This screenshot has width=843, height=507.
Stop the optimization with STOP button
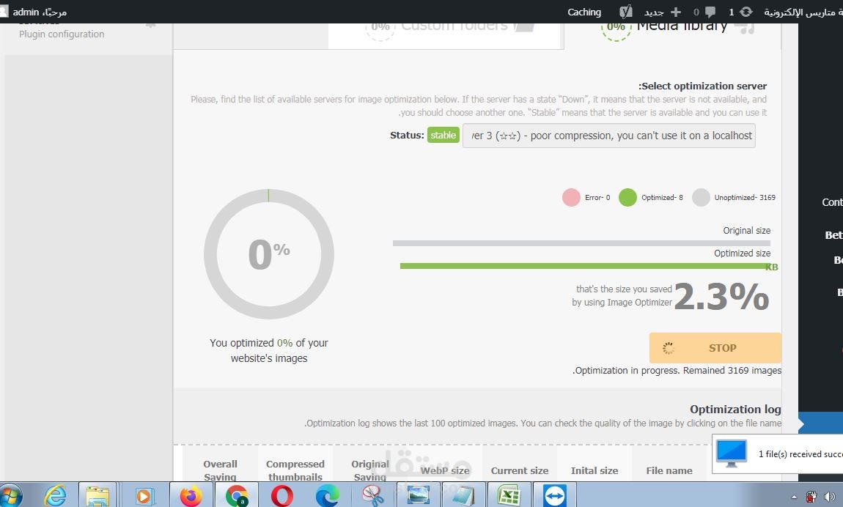(x=715, y=348)
